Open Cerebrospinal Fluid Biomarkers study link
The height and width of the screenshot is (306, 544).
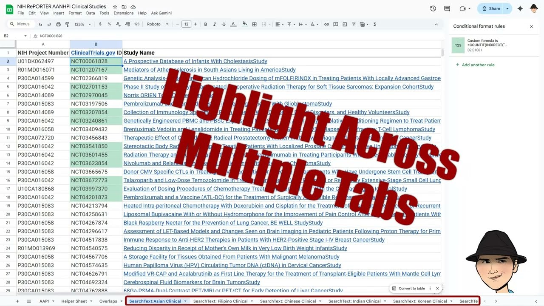[x=192, y=282]
